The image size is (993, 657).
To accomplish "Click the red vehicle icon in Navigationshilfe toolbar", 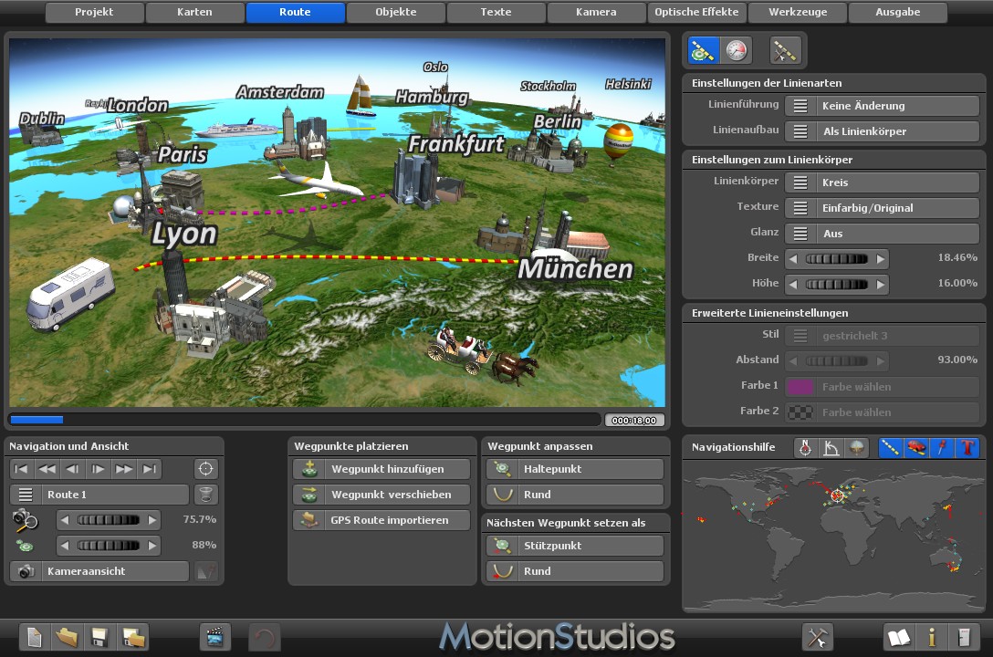I will click(914, 447).
